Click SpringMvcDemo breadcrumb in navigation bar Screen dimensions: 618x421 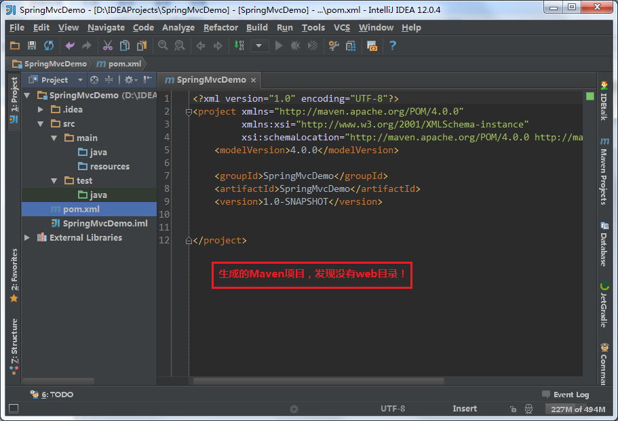(x=50, y=64)
